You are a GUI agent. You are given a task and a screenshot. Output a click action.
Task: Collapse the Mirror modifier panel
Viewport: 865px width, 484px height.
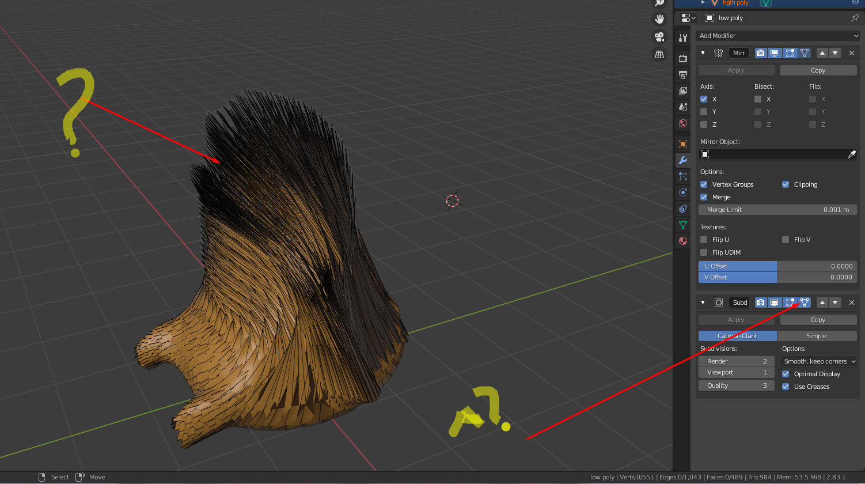click(x=703, y=53)
